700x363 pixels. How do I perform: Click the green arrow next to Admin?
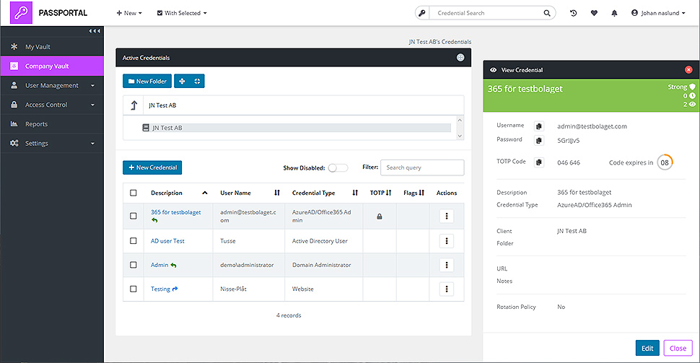(x=173, y=266)
